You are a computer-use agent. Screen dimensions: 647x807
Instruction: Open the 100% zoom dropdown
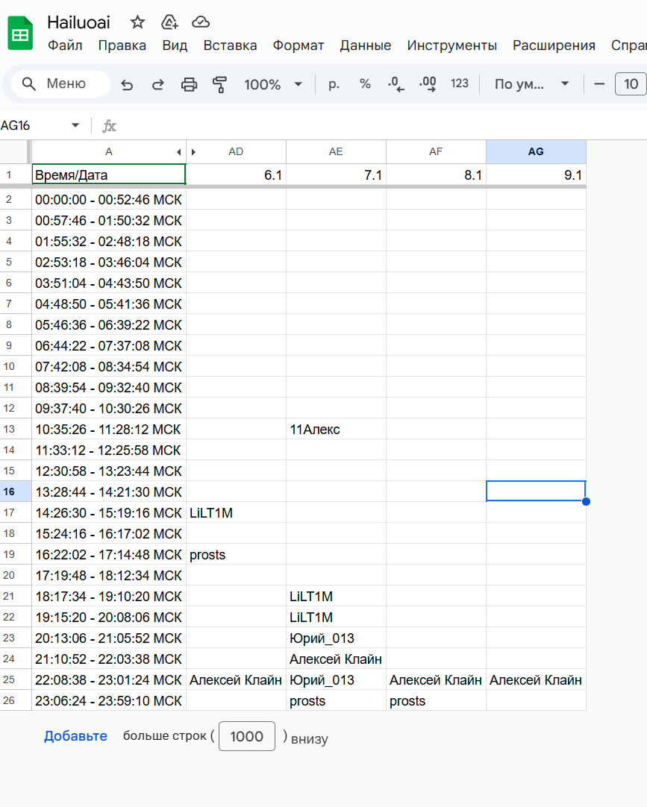coord(272,84)
